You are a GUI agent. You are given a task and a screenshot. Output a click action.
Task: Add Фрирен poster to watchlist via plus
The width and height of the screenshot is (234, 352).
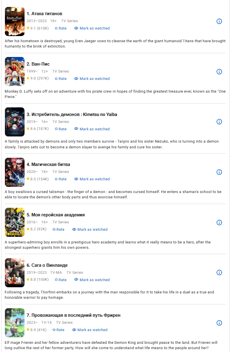(x=8, y=312)
